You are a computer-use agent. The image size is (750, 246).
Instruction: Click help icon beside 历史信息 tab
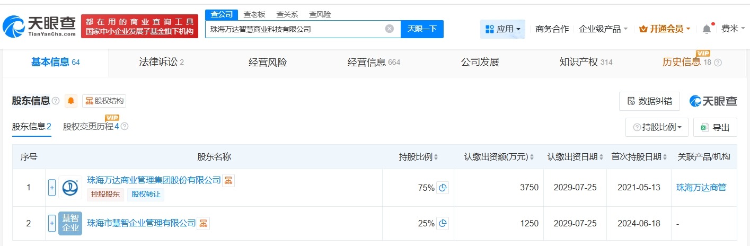pos(718,63)
